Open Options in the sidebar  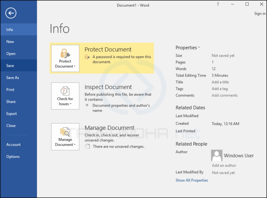[x=19, y=156]
